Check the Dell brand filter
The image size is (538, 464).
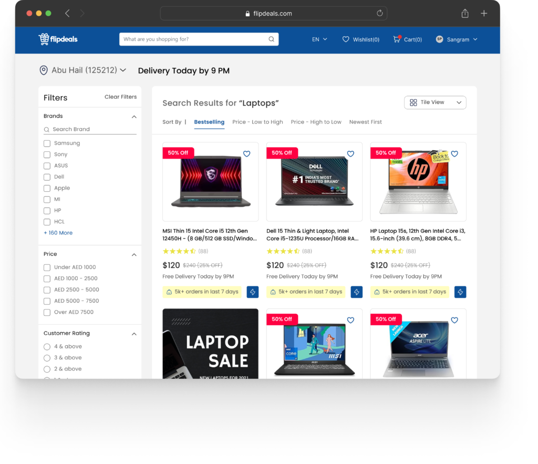click(x=47, y=177)
